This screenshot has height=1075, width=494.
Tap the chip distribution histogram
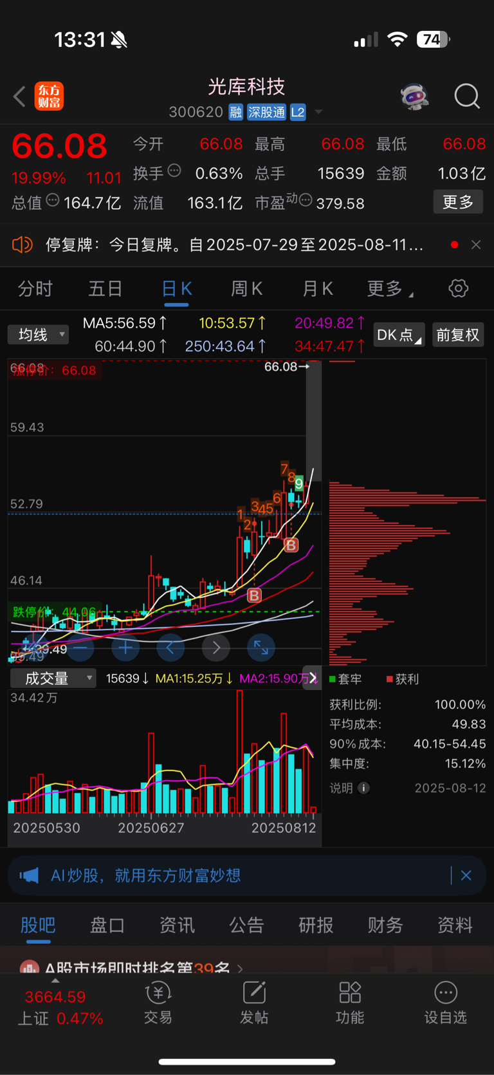tap(407, 513)
